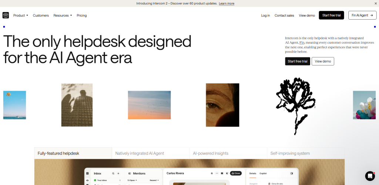Click the hero Start free trial button
The height and width of the screenshot is (185, 379).
pos(298,61)
